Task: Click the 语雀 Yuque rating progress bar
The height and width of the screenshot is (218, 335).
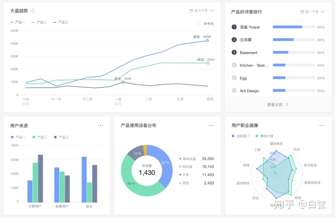Action: tap(294, 27)
